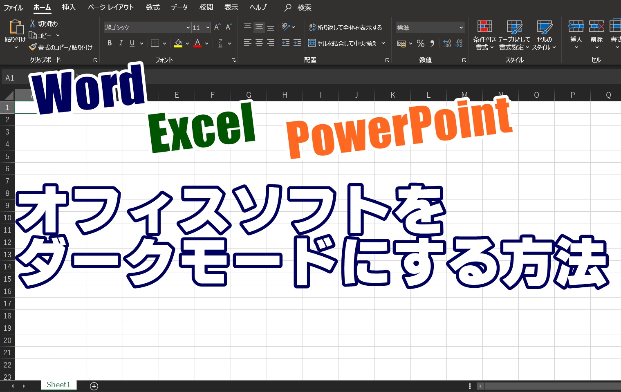Apply comma style
621x392 pixels.
pos(432,43)
